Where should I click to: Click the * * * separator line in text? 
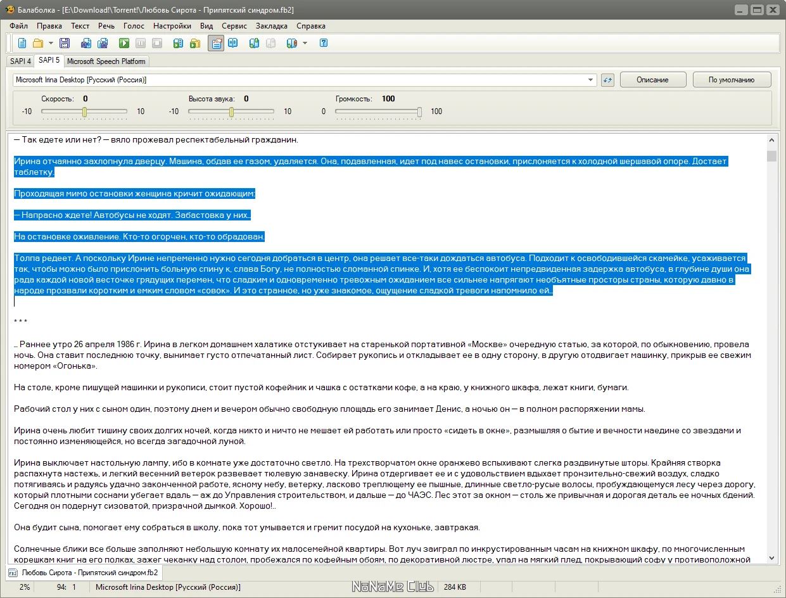pyautogui.click(x=20, y=322)
